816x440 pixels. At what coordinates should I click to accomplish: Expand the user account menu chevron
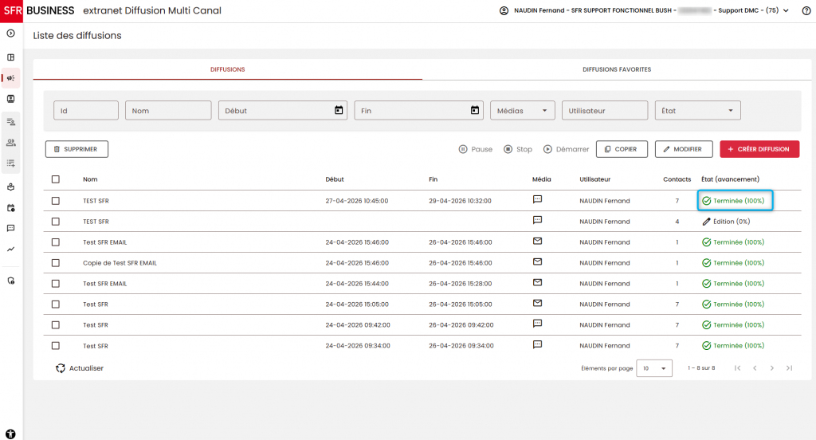pyautogui.click(x=786, y=10)
